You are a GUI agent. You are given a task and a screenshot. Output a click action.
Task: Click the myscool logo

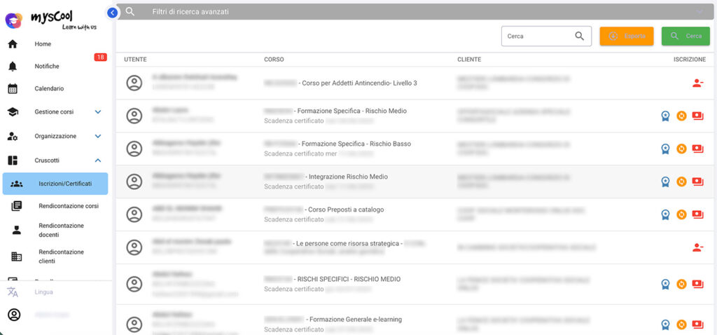point(51,20)
